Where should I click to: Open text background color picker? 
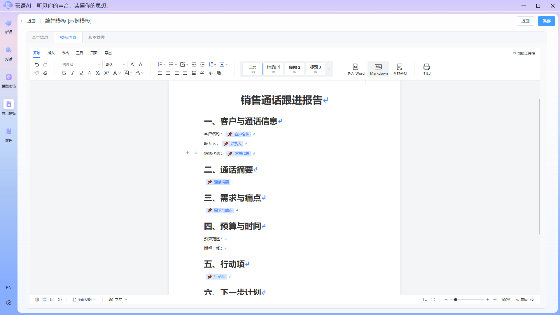click(128, 73)
